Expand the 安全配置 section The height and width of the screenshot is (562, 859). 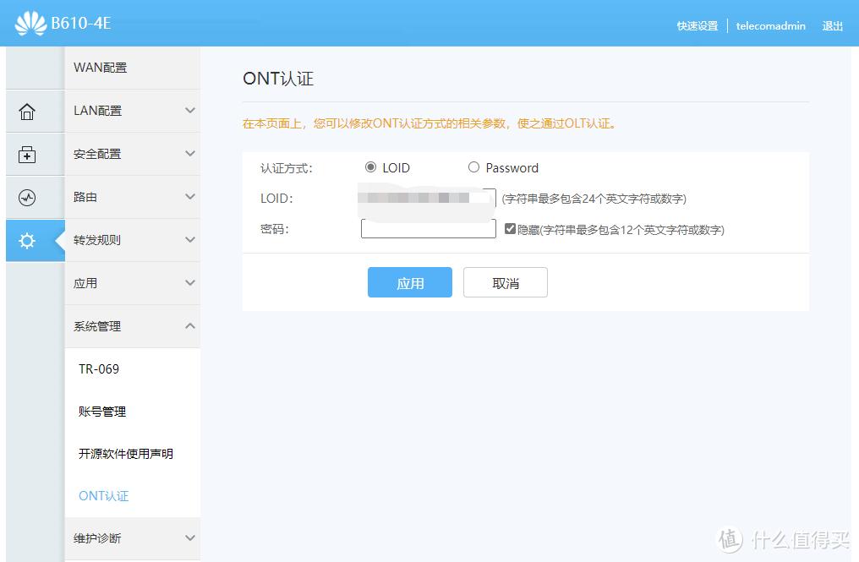pyautogui.click(x=132, y=154)
